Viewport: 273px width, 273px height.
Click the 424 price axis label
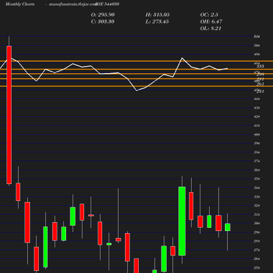(257, 117)
